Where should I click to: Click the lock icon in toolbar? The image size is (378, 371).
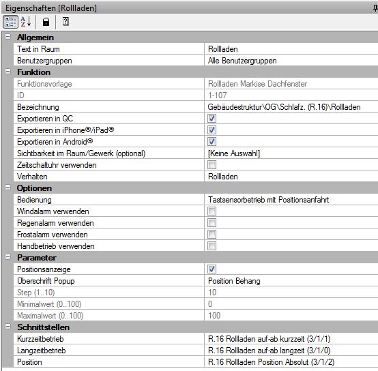[46, 22]
